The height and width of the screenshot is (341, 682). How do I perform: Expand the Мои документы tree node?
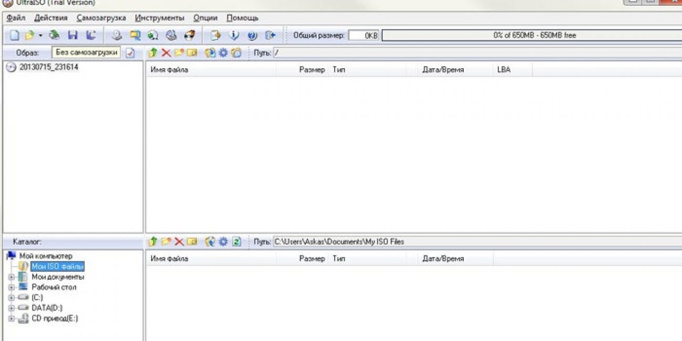[10, 277]
